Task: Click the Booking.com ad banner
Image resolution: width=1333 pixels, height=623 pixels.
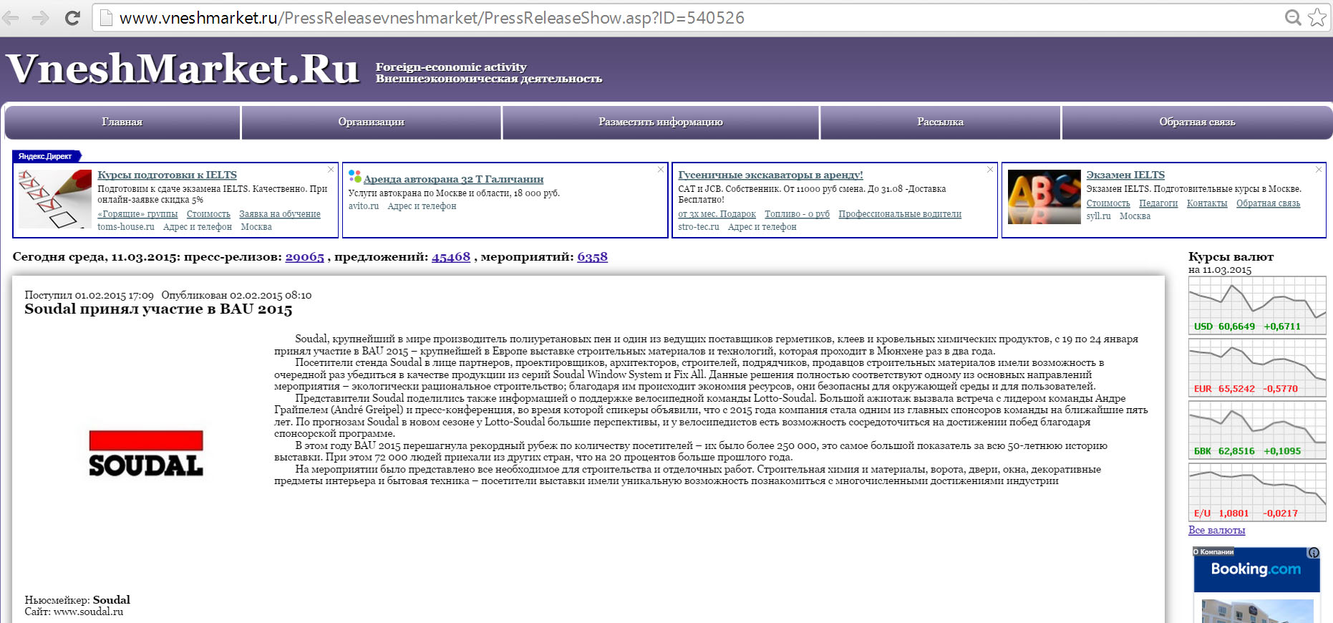Action: point(1256,585)
